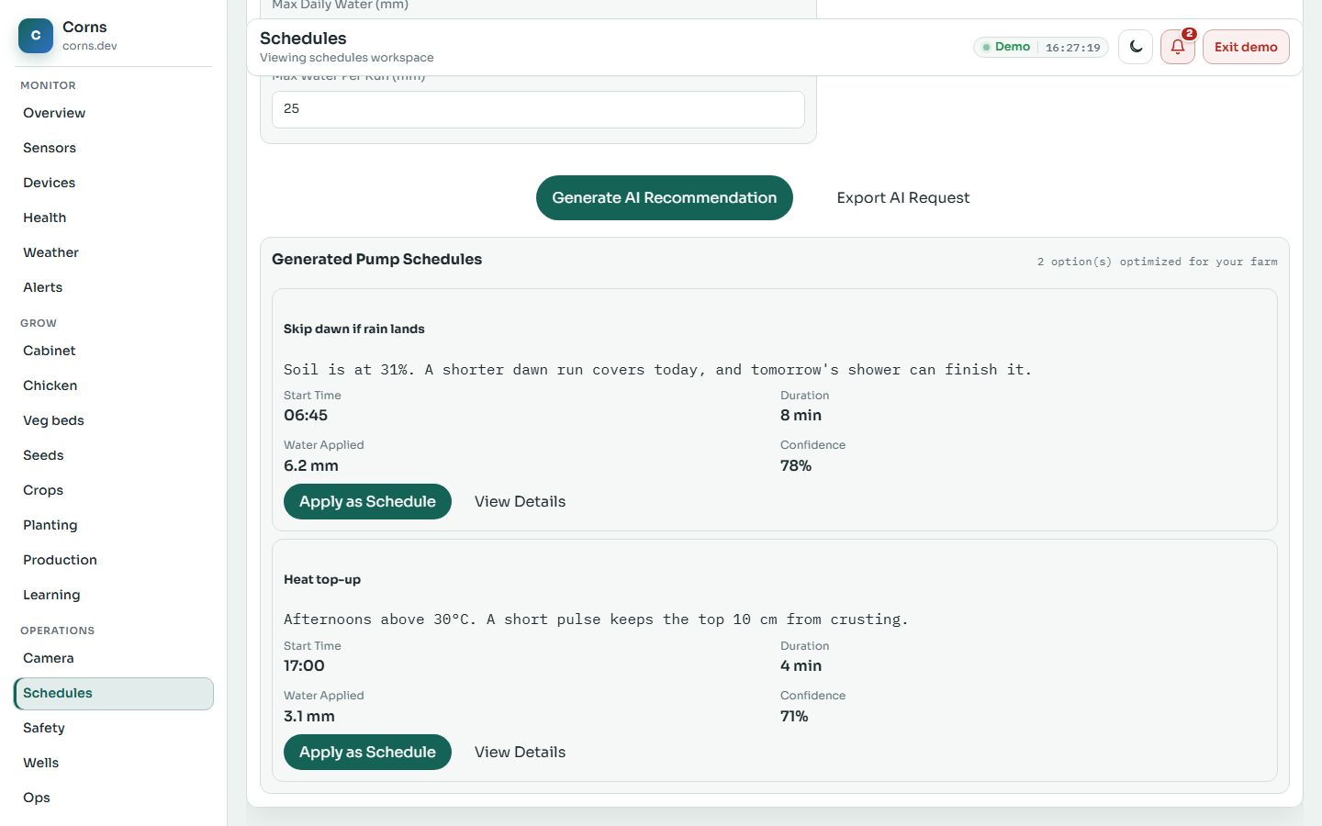The image size is (1322, 826).
Task: Click 'Skip dawn if rain lands' title
Action: tap(354, 329)
